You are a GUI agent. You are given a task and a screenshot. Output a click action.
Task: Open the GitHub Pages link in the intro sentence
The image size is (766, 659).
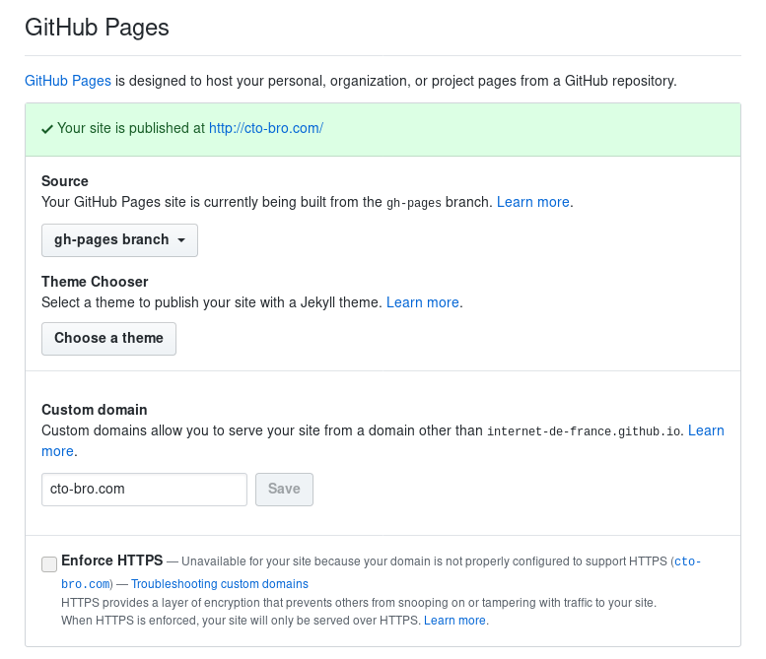(x=68, y=81)
